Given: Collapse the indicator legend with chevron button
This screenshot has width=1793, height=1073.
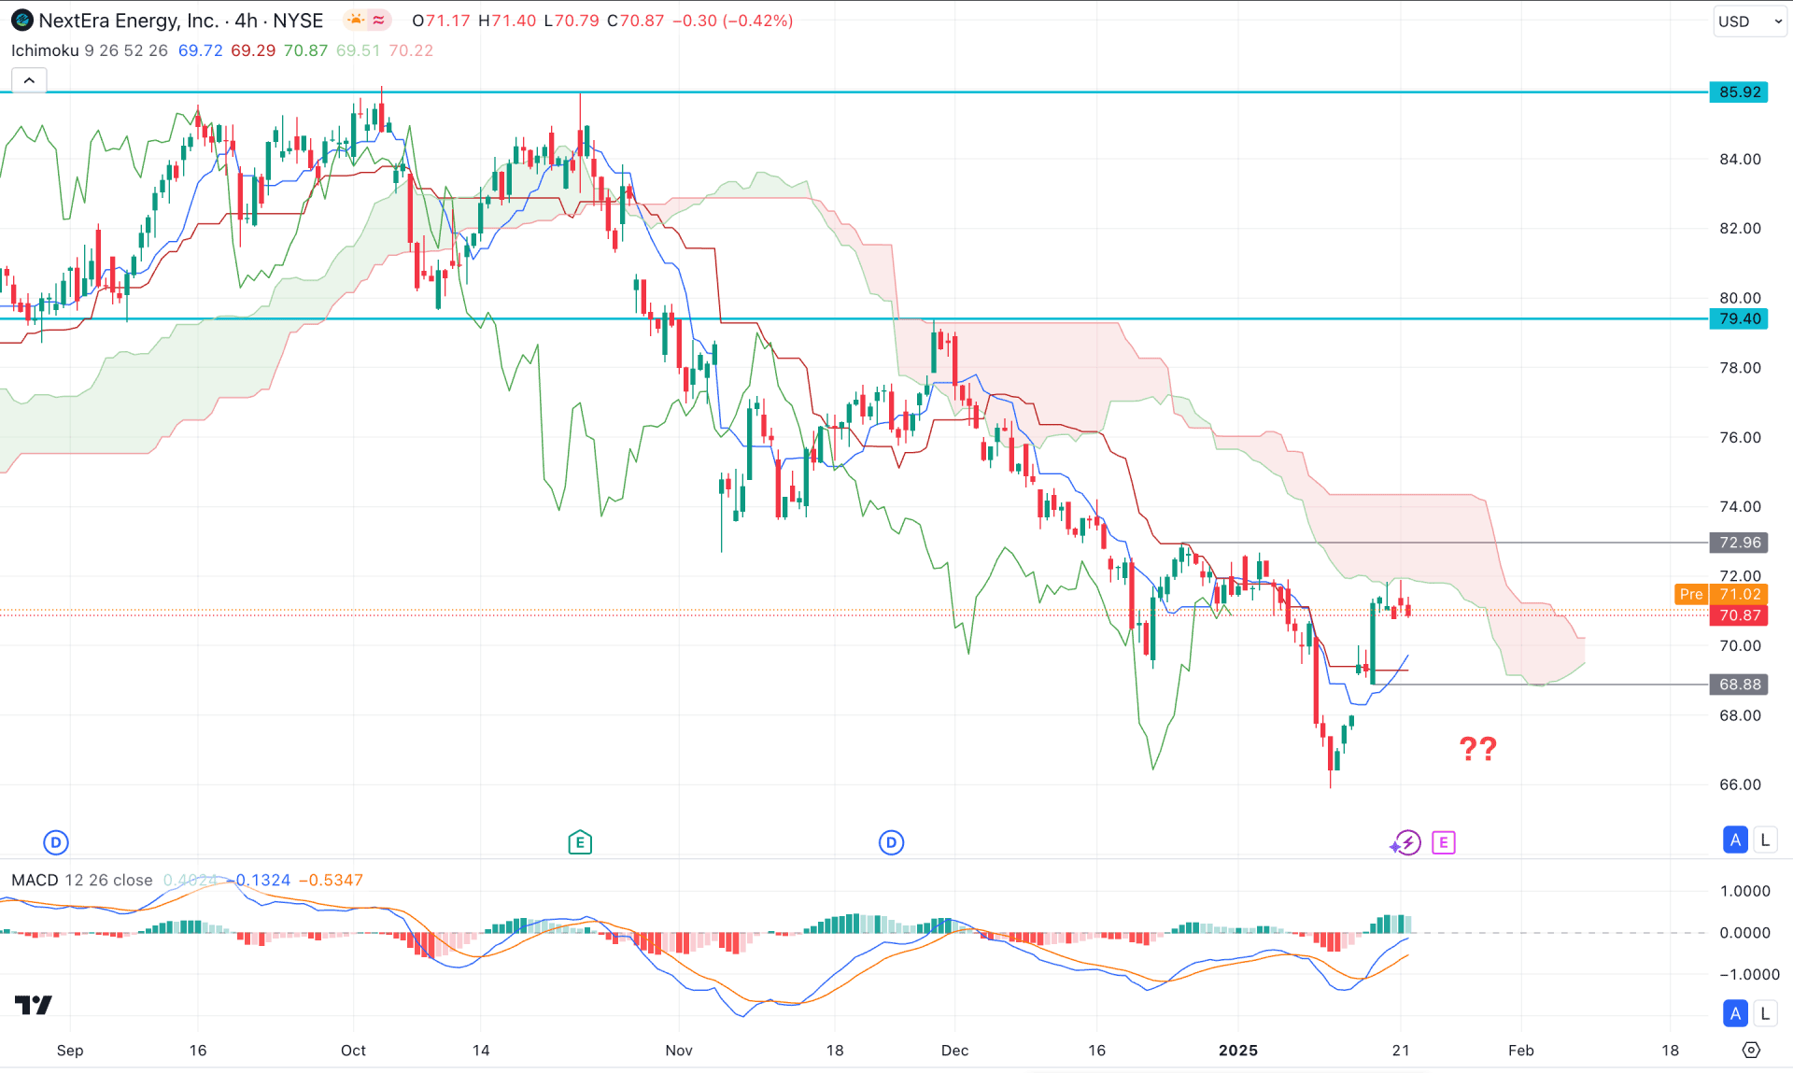Looking at the screenshot, I should [x=29, y=80].
